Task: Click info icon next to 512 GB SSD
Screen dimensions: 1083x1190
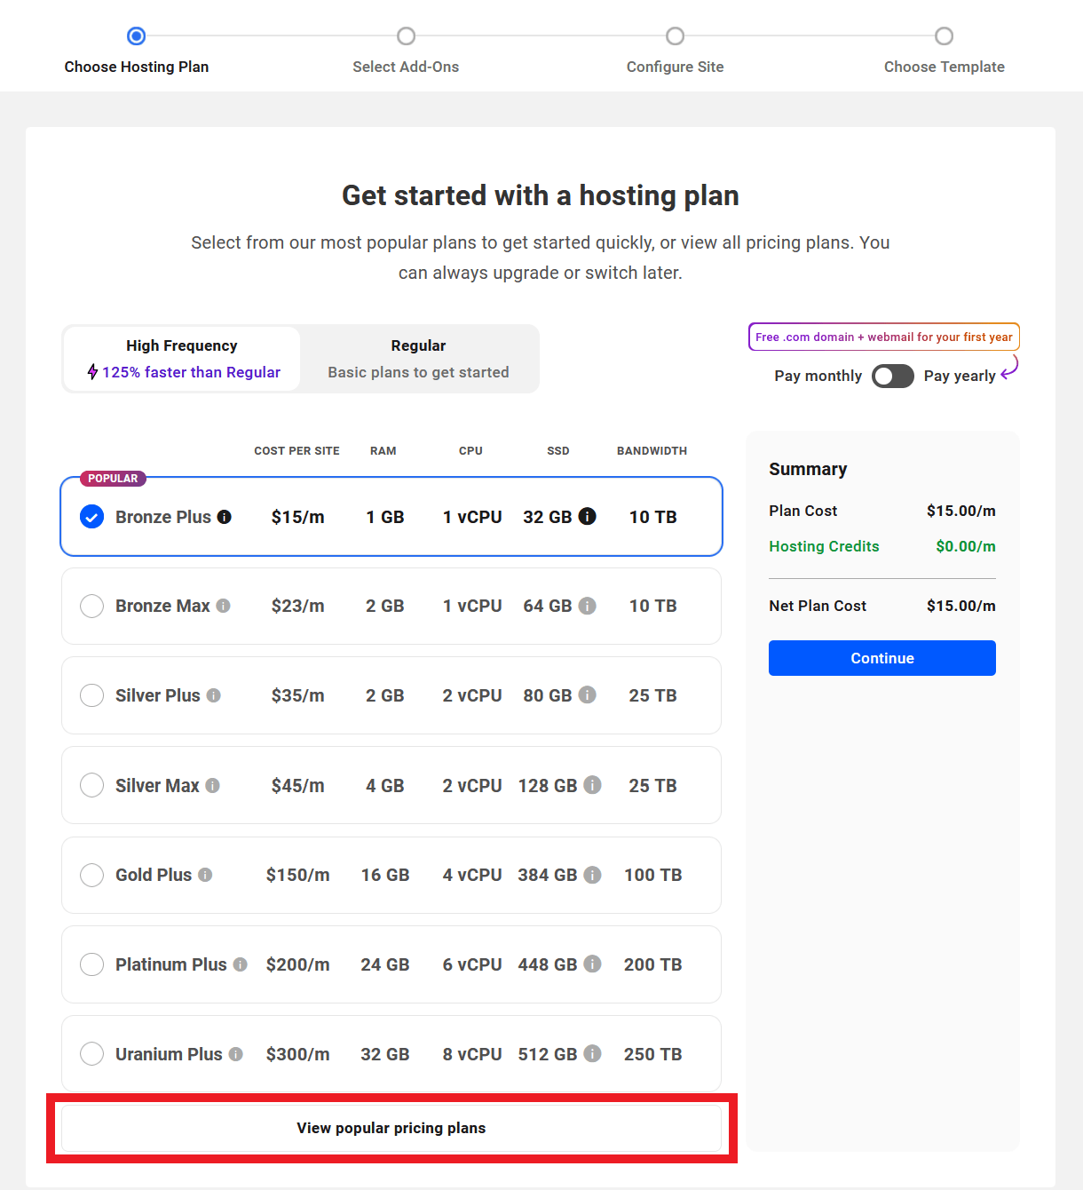Action: (593, 1053)
